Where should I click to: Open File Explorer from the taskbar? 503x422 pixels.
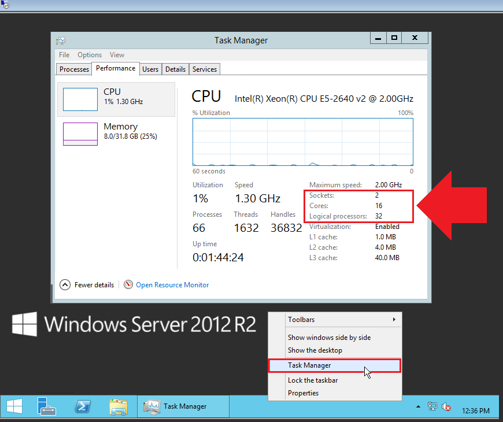click(x=119, y=406)
